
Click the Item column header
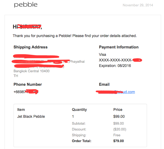click(21, 110)
